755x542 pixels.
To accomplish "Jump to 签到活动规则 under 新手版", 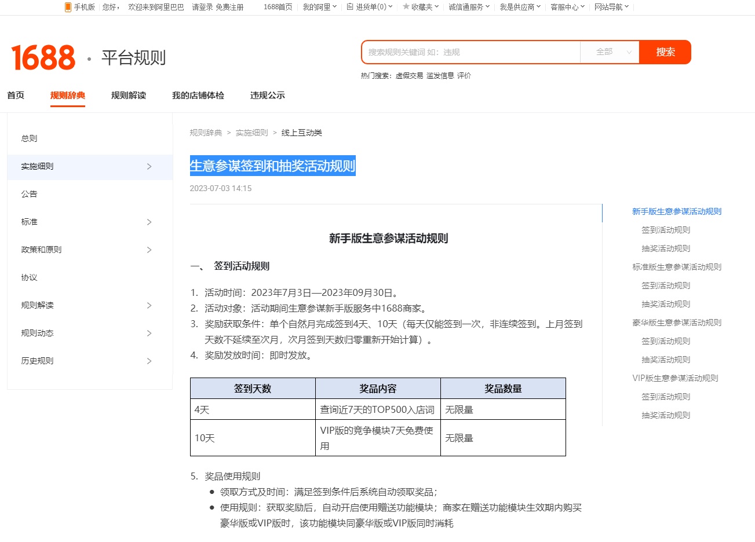I will (666, 230).
